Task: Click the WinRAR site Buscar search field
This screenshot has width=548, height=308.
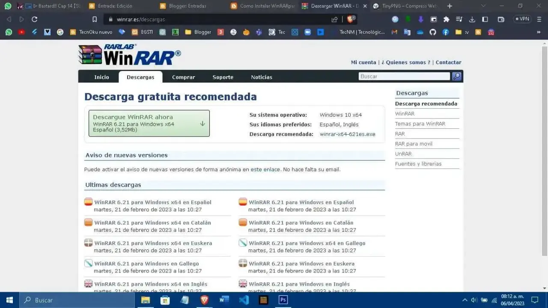Action: (x=404, y=76)
